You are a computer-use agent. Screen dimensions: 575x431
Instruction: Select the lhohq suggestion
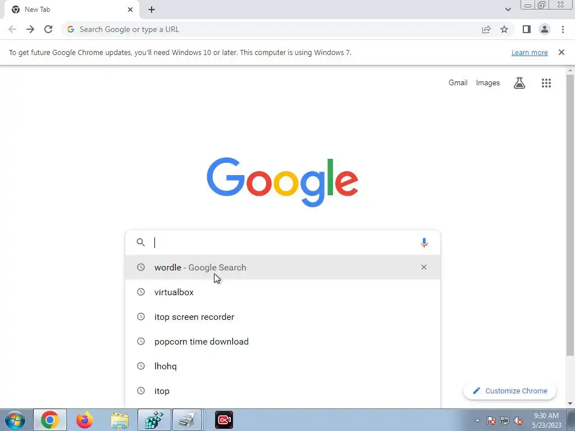coord(282,366)
